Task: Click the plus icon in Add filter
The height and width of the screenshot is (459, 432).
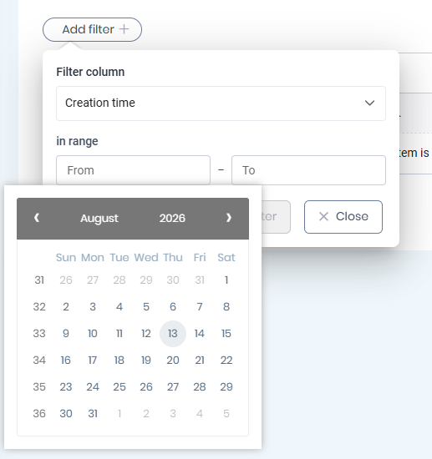Action: (124, 29)
